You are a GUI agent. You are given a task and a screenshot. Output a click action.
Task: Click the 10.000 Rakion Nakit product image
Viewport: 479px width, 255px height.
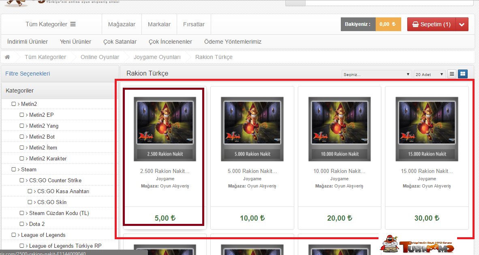(340, 129)
